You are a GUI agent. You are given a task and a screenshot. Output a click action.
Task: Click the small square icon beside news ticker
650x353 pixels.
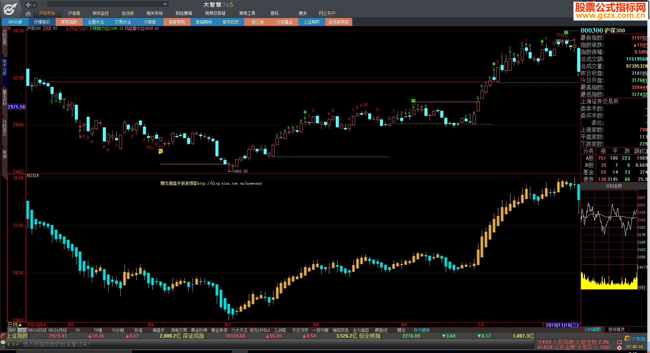619,342
